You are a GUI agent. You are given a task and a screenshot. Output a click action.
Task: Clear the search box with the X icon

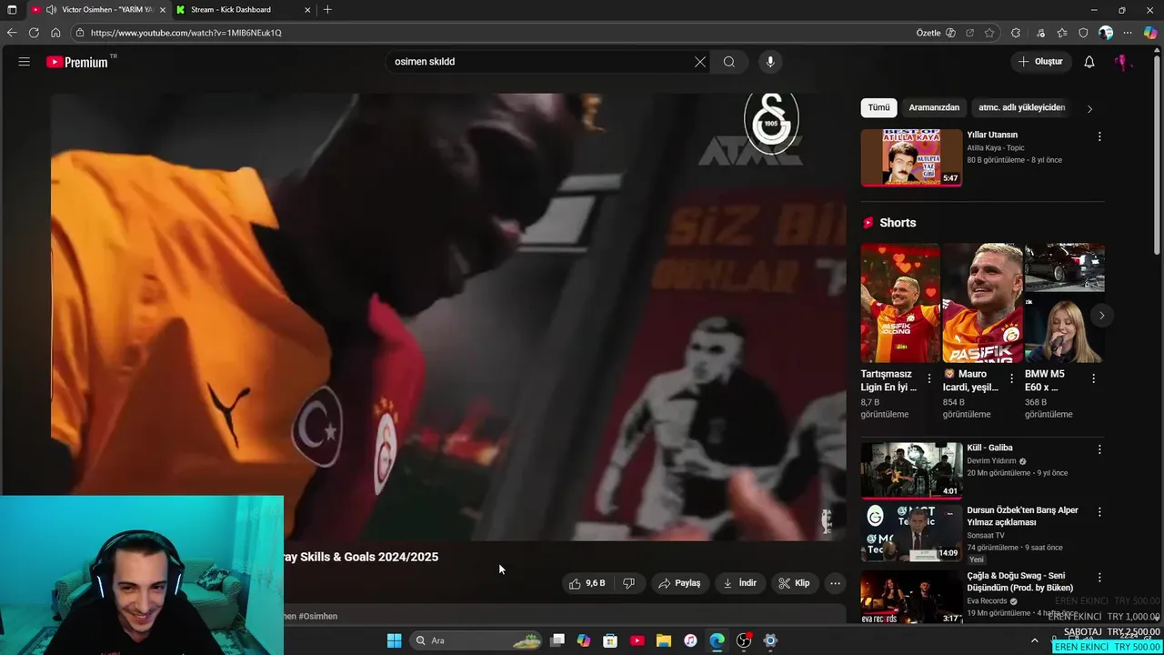click(x=700, y=62)
